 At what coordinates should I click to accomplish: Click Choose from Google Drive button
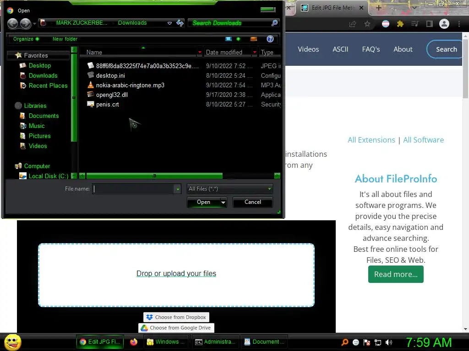tap(176, 328)
